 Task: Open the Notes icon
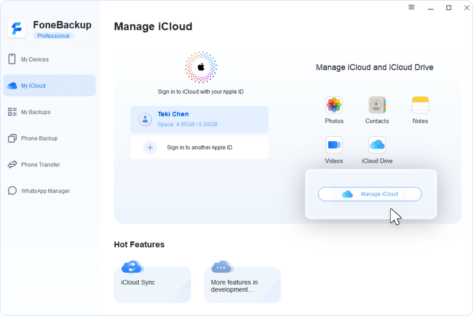coord(420,105)
